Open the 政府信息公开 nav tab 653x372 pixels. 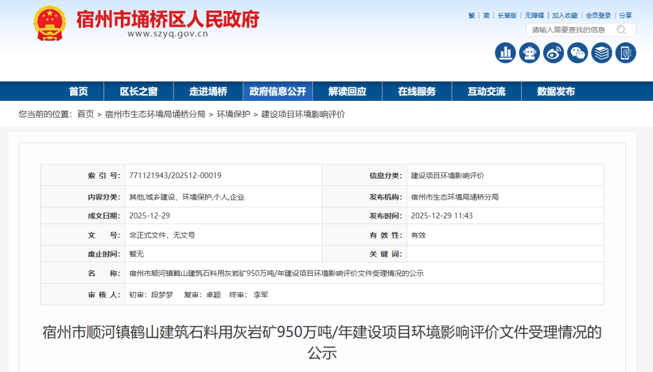[x=278, y=91]
